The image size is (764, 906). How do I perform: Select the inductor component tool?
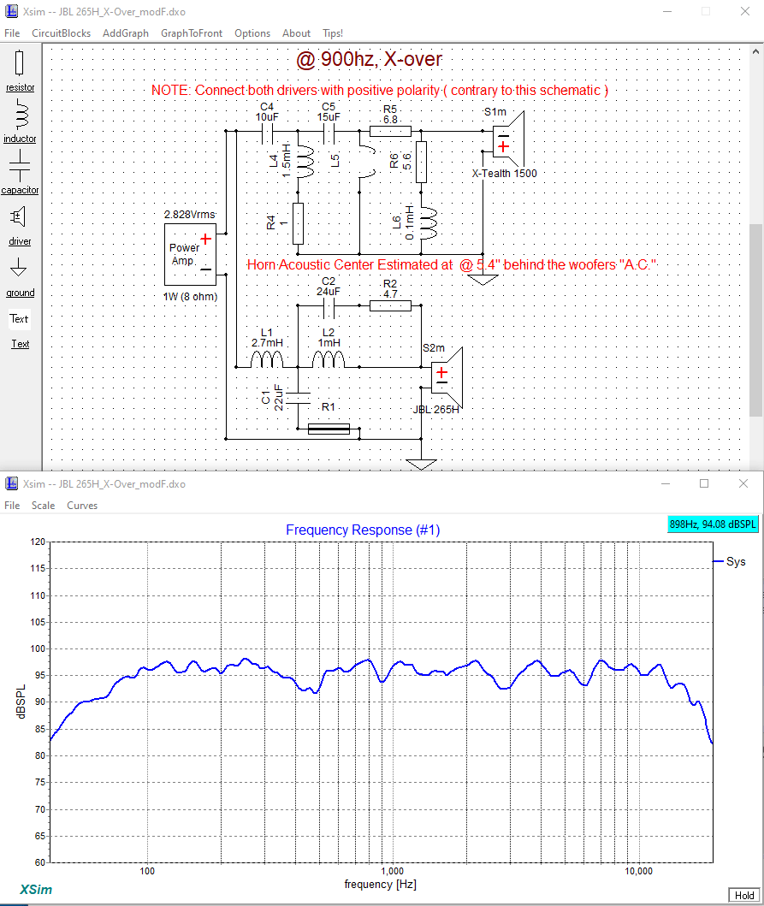pyautogui.click(x=21, y=121)
